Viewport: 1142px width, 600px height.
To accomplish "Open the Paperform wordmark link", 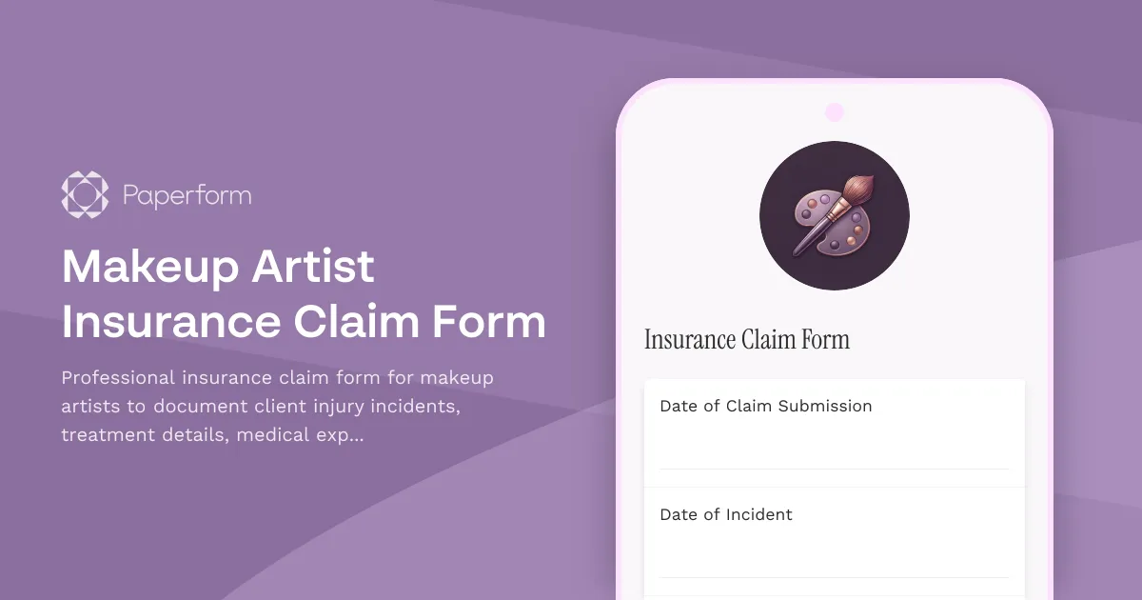I will pyautogui.click(x=187, y=194).
